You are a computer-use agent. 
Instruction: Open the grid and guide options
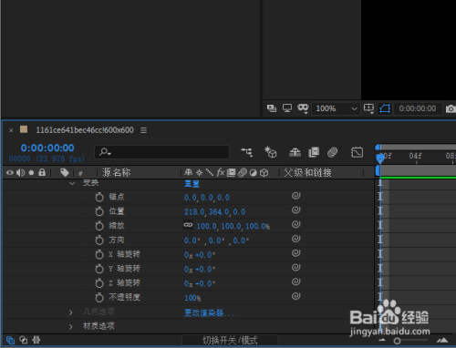(x=368, y=108)
